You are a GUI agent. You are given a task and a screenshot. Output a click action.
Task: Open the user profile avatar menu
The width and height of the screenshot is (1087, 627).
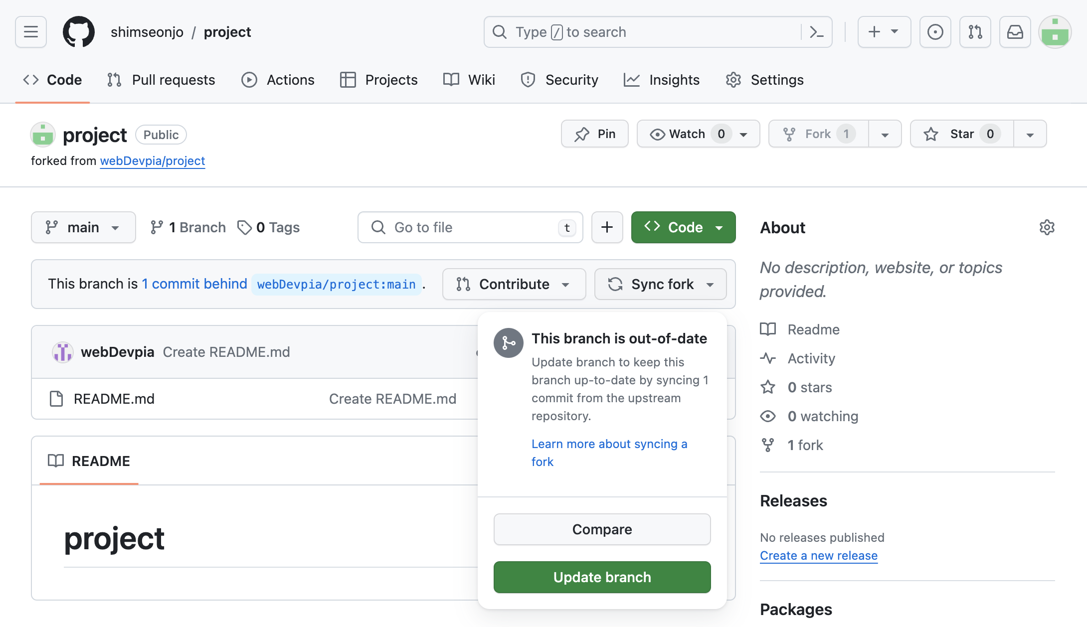pos(1055,32)
